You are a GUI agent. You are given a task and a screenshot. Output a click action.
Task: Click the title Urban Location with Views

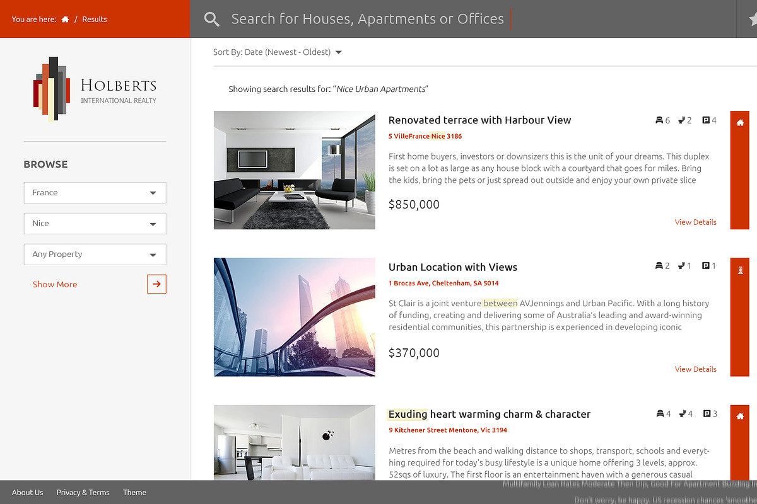(453, 267)
